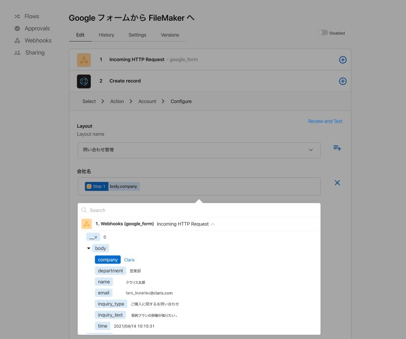Click the Sharing people icon
Screen dimensions: 406x339
point(17,53)
